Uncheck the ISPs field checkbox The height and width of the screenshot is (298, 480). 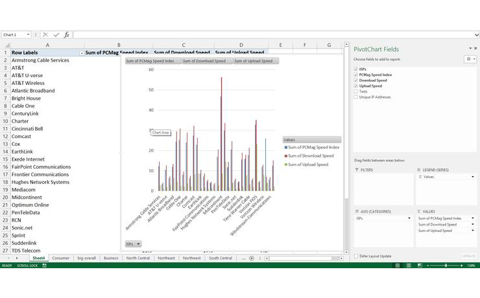(355, 69)
